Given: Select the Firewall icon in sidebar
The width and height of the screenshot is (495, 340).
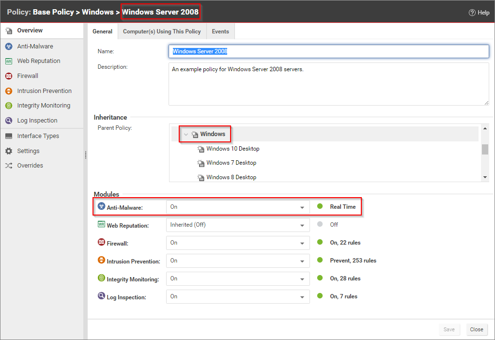Looking at the screenshot, I should coord(8,76).
